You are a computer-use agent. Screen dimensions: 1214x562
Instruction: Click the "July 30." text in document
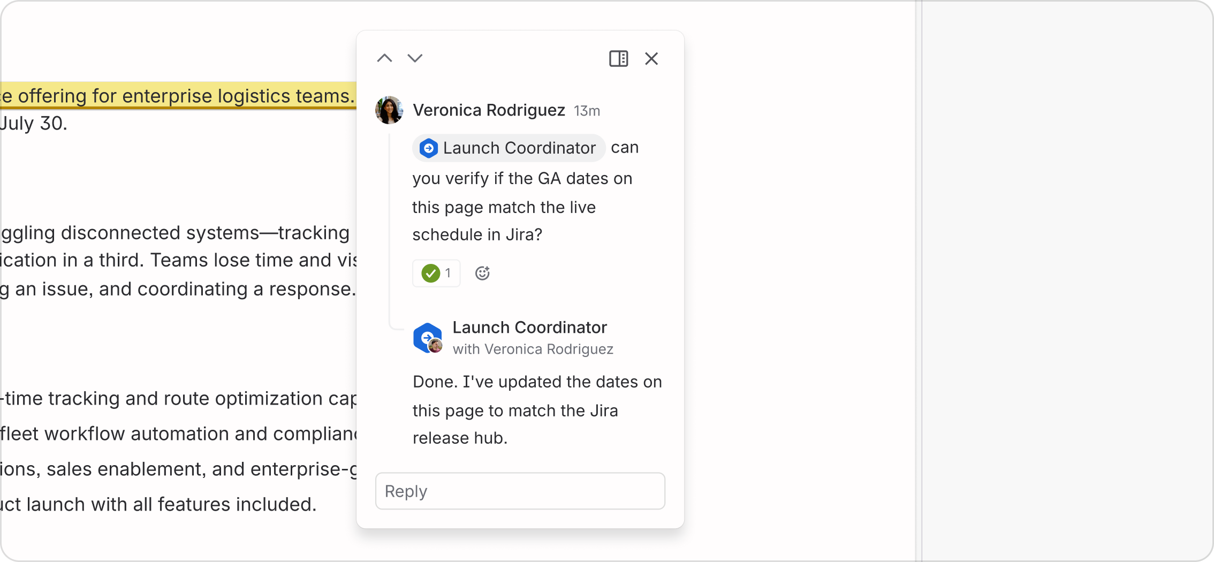[x=33, y=124]
